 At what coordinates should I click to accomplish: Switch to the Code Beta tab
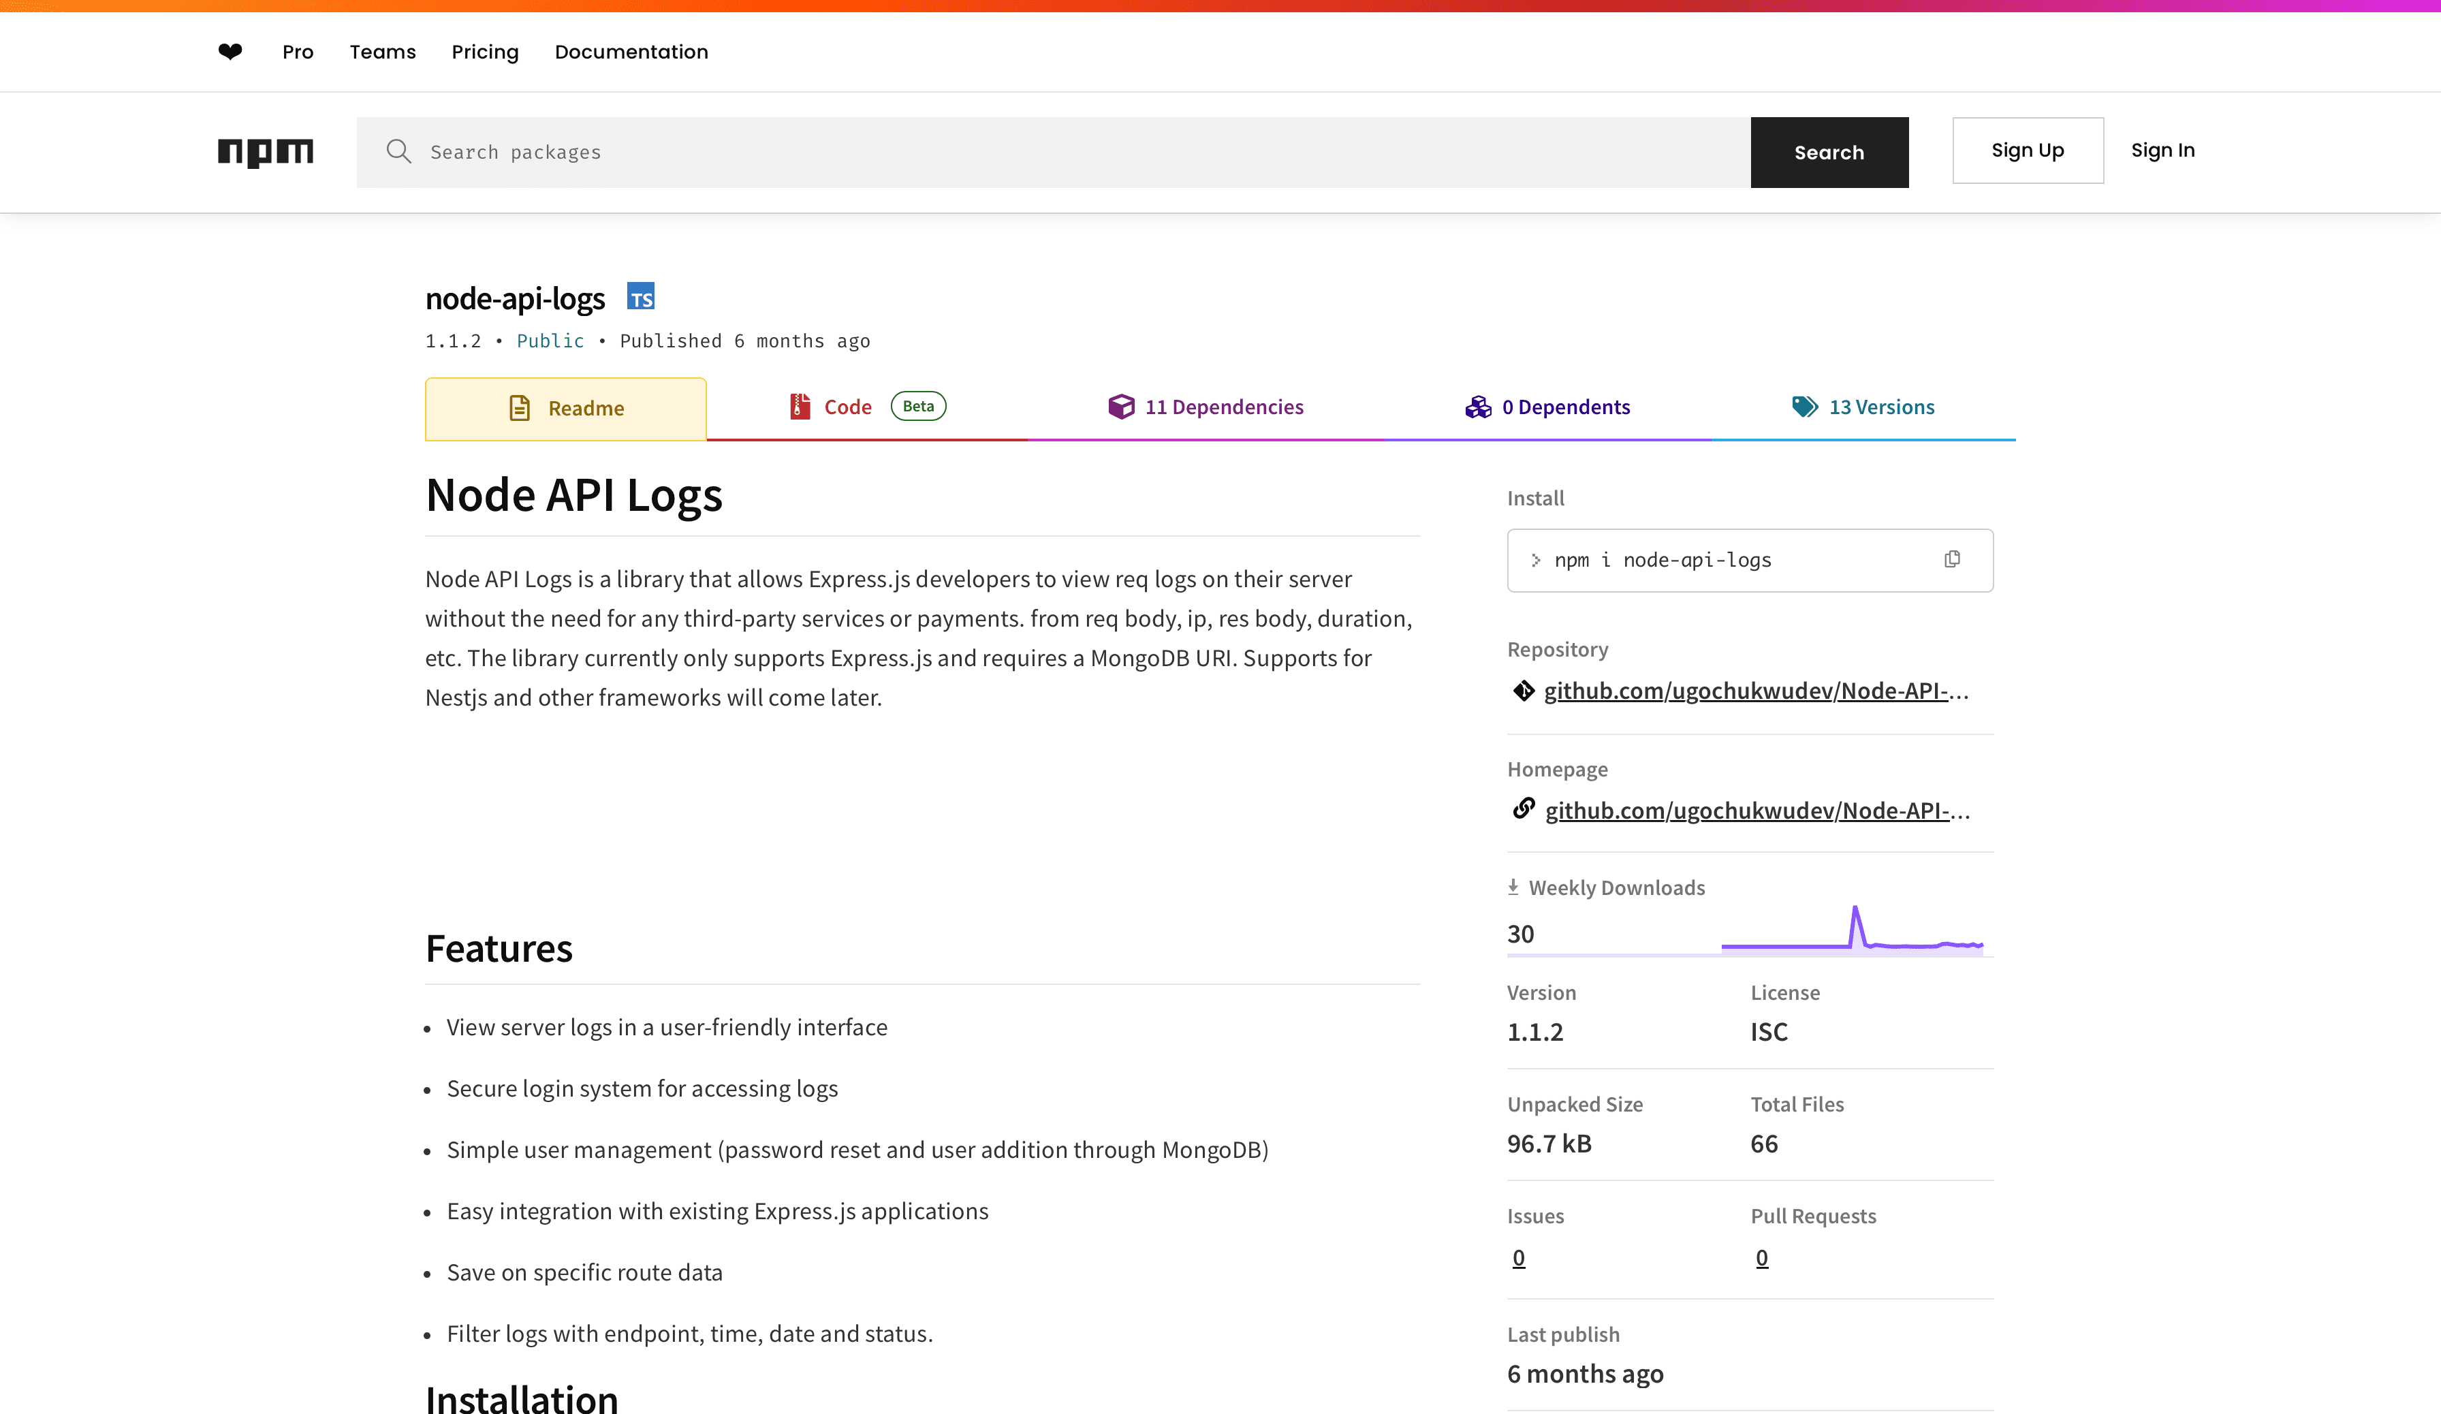(x=849, y=407)
